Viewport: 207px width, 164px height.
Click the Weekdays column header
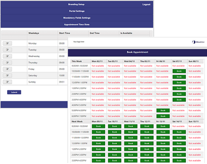click(34, 33)
